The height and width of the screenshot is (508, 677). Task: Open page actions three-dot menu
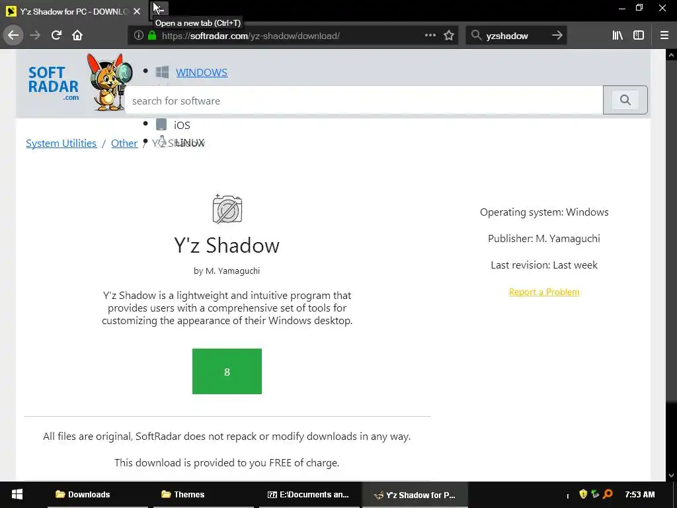tap(430, 36)
